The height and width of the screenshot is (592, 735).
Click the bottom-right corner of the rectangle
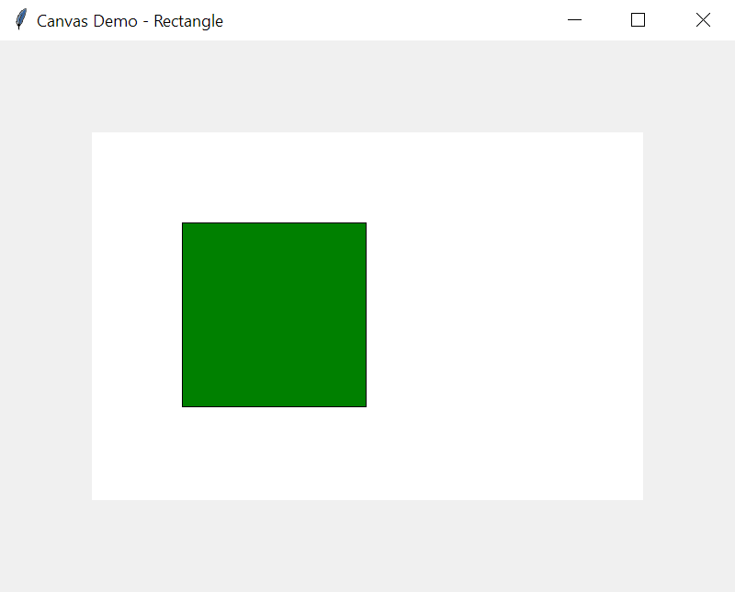click(365, 405)
